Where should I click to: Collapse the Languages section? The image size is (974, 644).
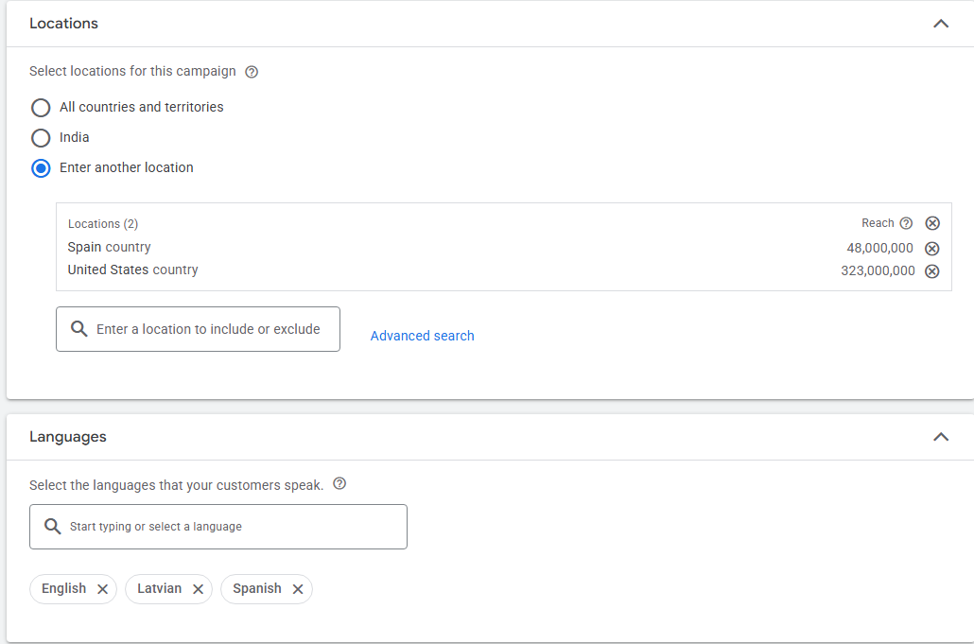pos(941,437)
